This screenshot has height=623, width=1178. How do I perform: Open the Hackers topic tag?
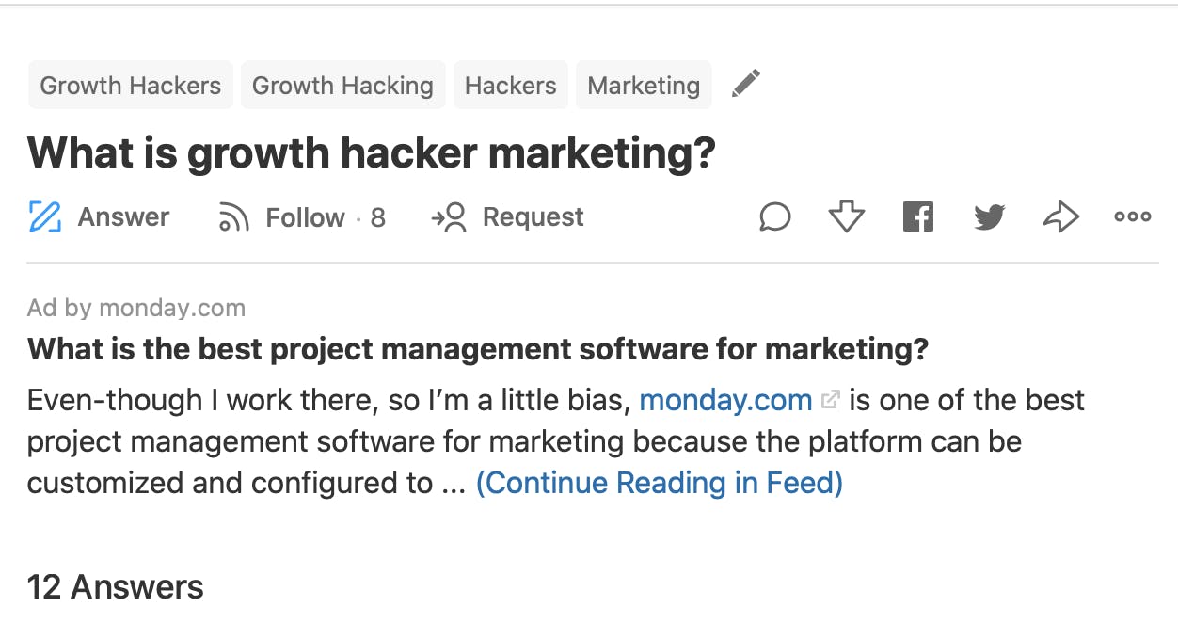511,86
